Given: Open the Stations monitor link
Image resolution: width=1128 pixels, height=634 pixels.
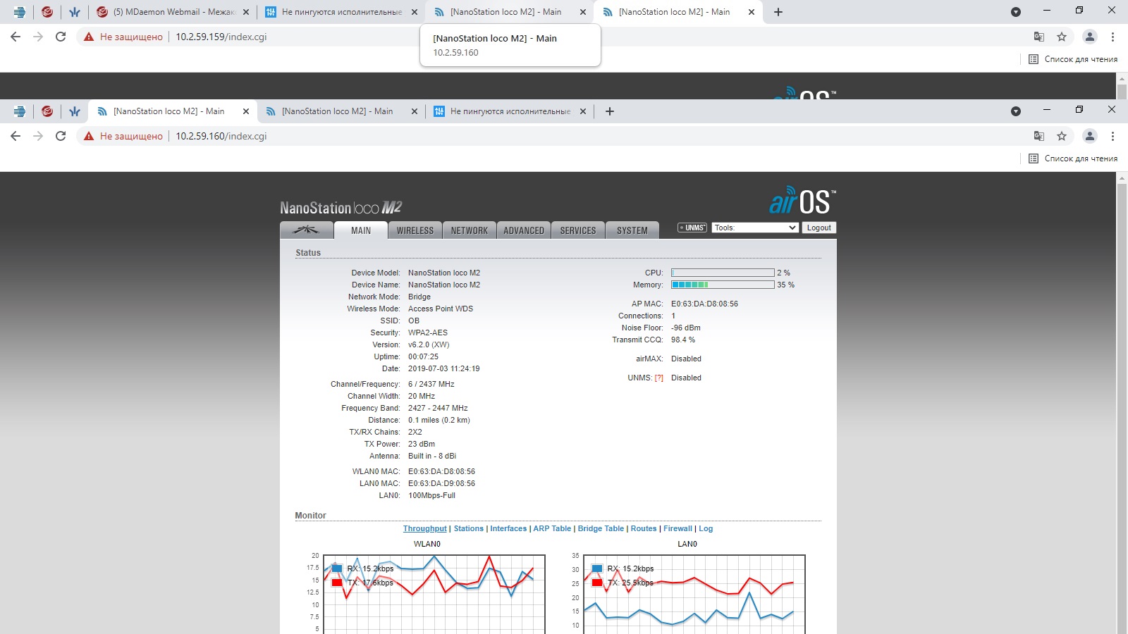Looking at the screenshot, I should coord(468,528).
